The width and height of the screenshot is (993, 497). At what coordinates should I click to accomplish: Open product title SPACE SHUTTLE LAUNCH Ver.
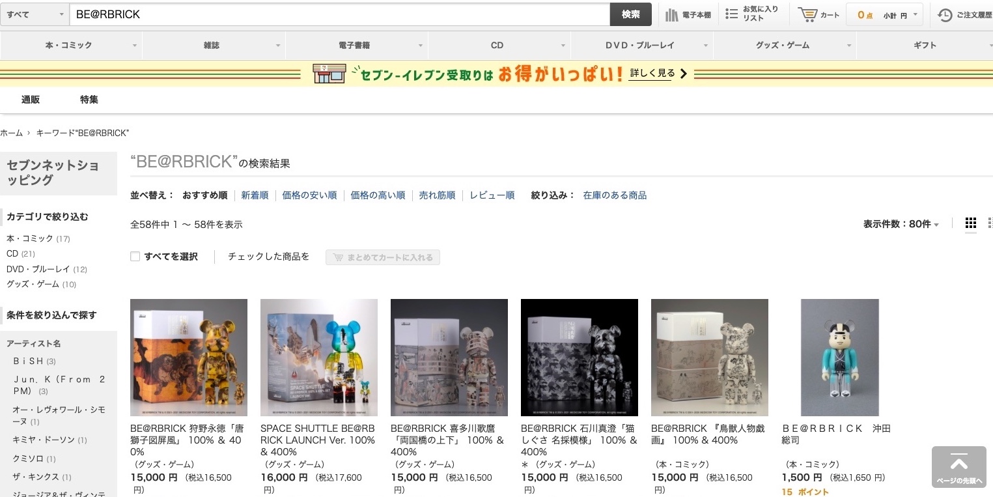(x=318, y=440)
